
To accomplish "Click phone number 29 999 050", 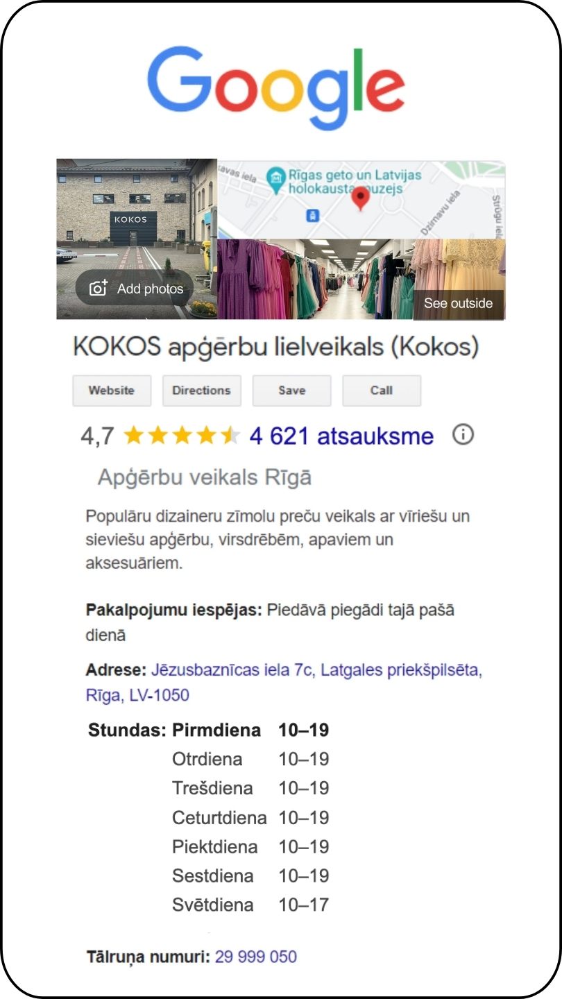I will pyautogui.click(x=256, y=957).
